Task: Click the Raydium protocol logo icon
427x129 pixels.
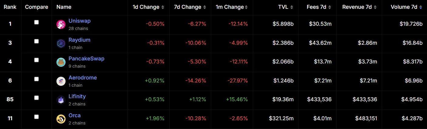Action: click(x=61, y=44)
